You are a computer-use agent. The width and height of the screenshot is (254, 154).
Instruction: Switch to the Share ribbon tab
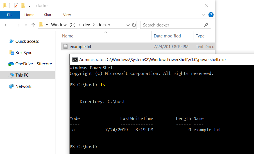tap(49, 15)
